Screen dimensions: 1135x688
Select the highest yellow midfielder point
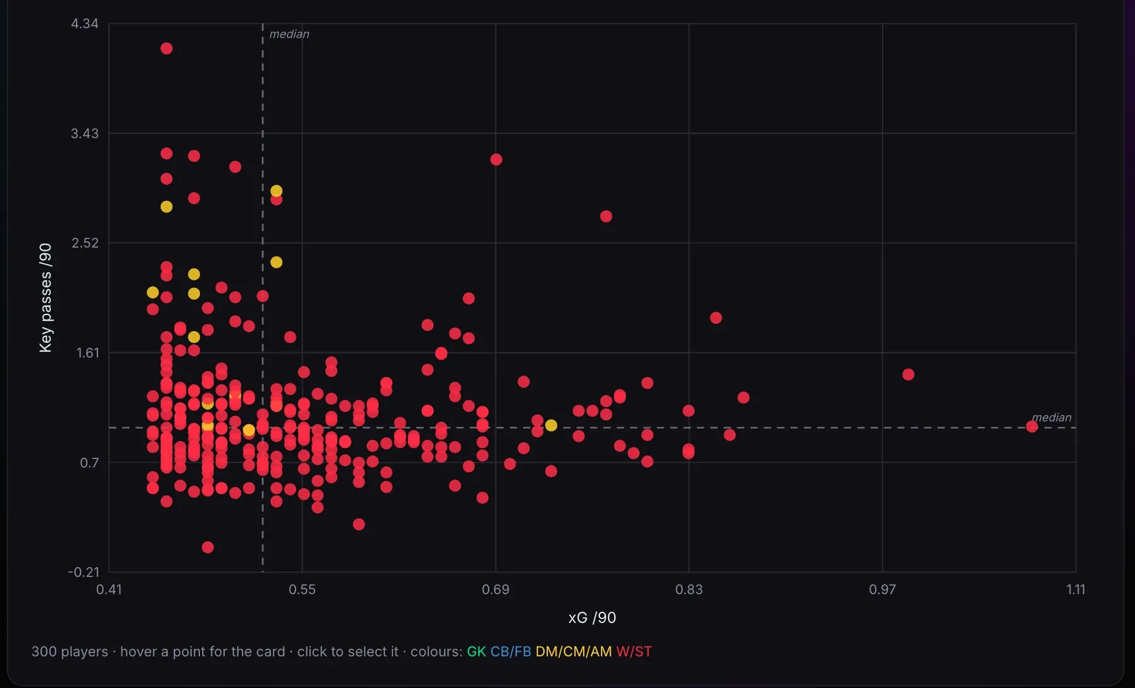coord(276,191)
